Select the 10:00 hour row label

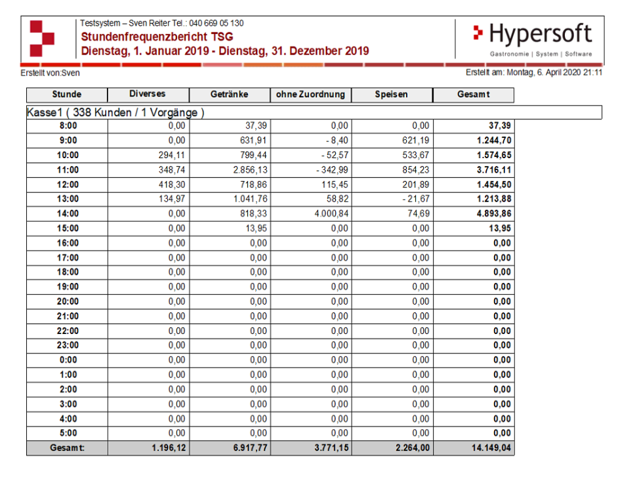pyautogui.click(x=68, y=155)
